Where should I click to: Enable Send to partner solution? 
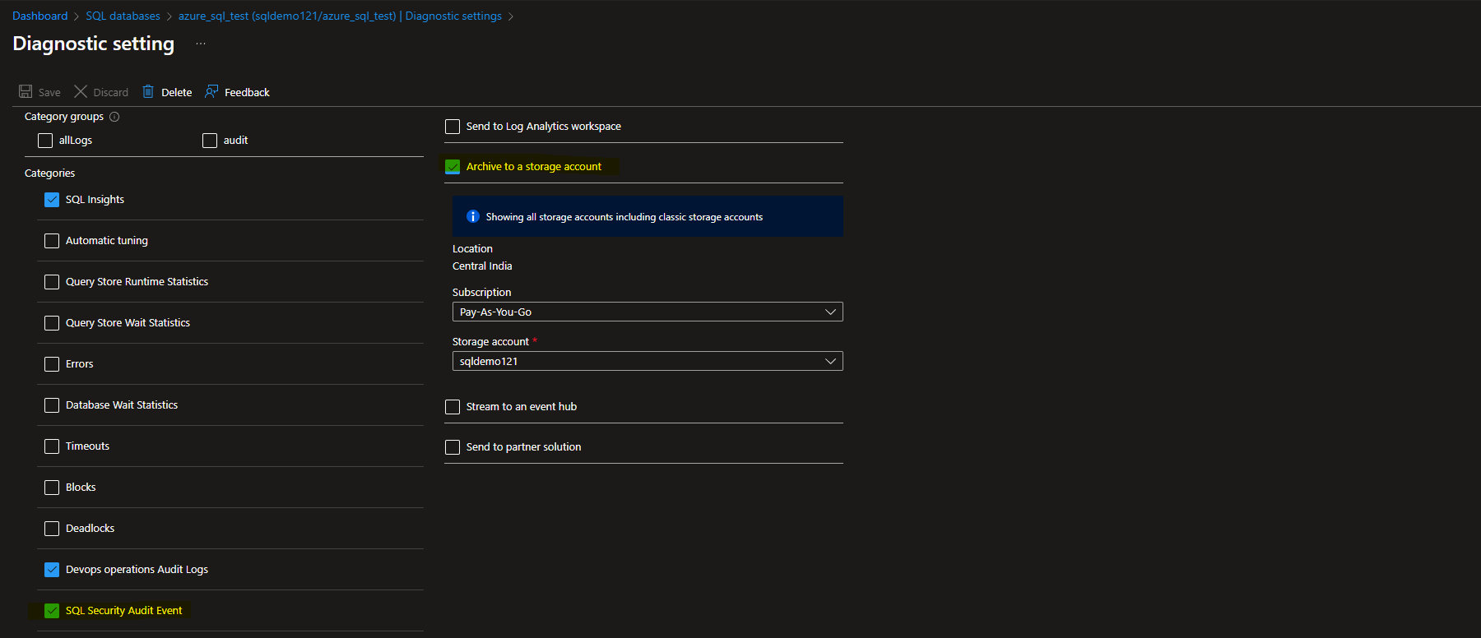click(453, 447)
